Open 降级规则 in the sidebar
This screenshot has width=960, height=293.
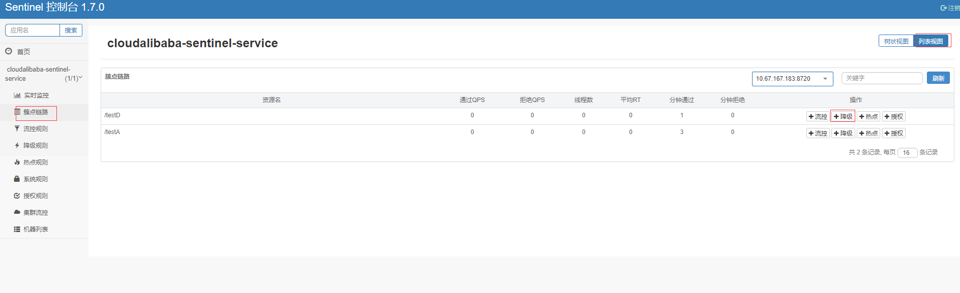click(36, 146)
